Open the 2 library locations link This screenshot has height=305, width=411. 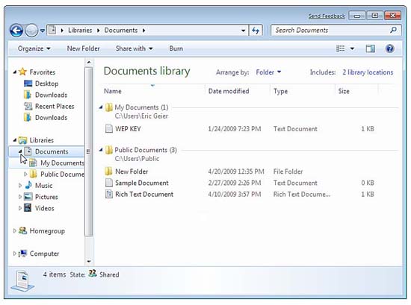(368, 72)
